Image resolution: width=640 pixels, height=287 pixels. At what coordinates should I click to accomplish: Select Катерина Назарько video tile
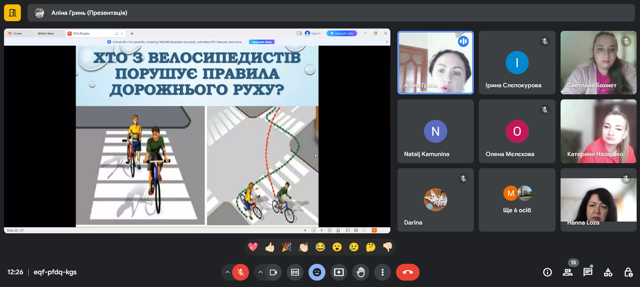(x=598, y=131)
